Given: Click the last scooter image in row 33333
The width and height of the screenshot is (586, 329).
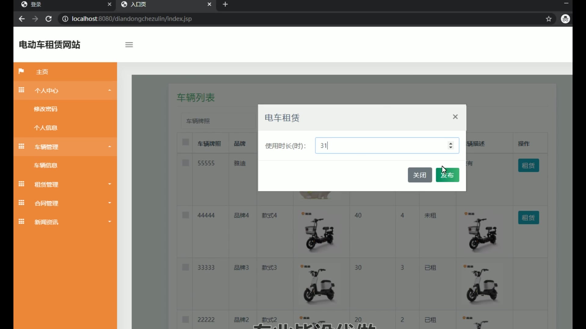Looking at the screenshot, I should tap(482, 284).
